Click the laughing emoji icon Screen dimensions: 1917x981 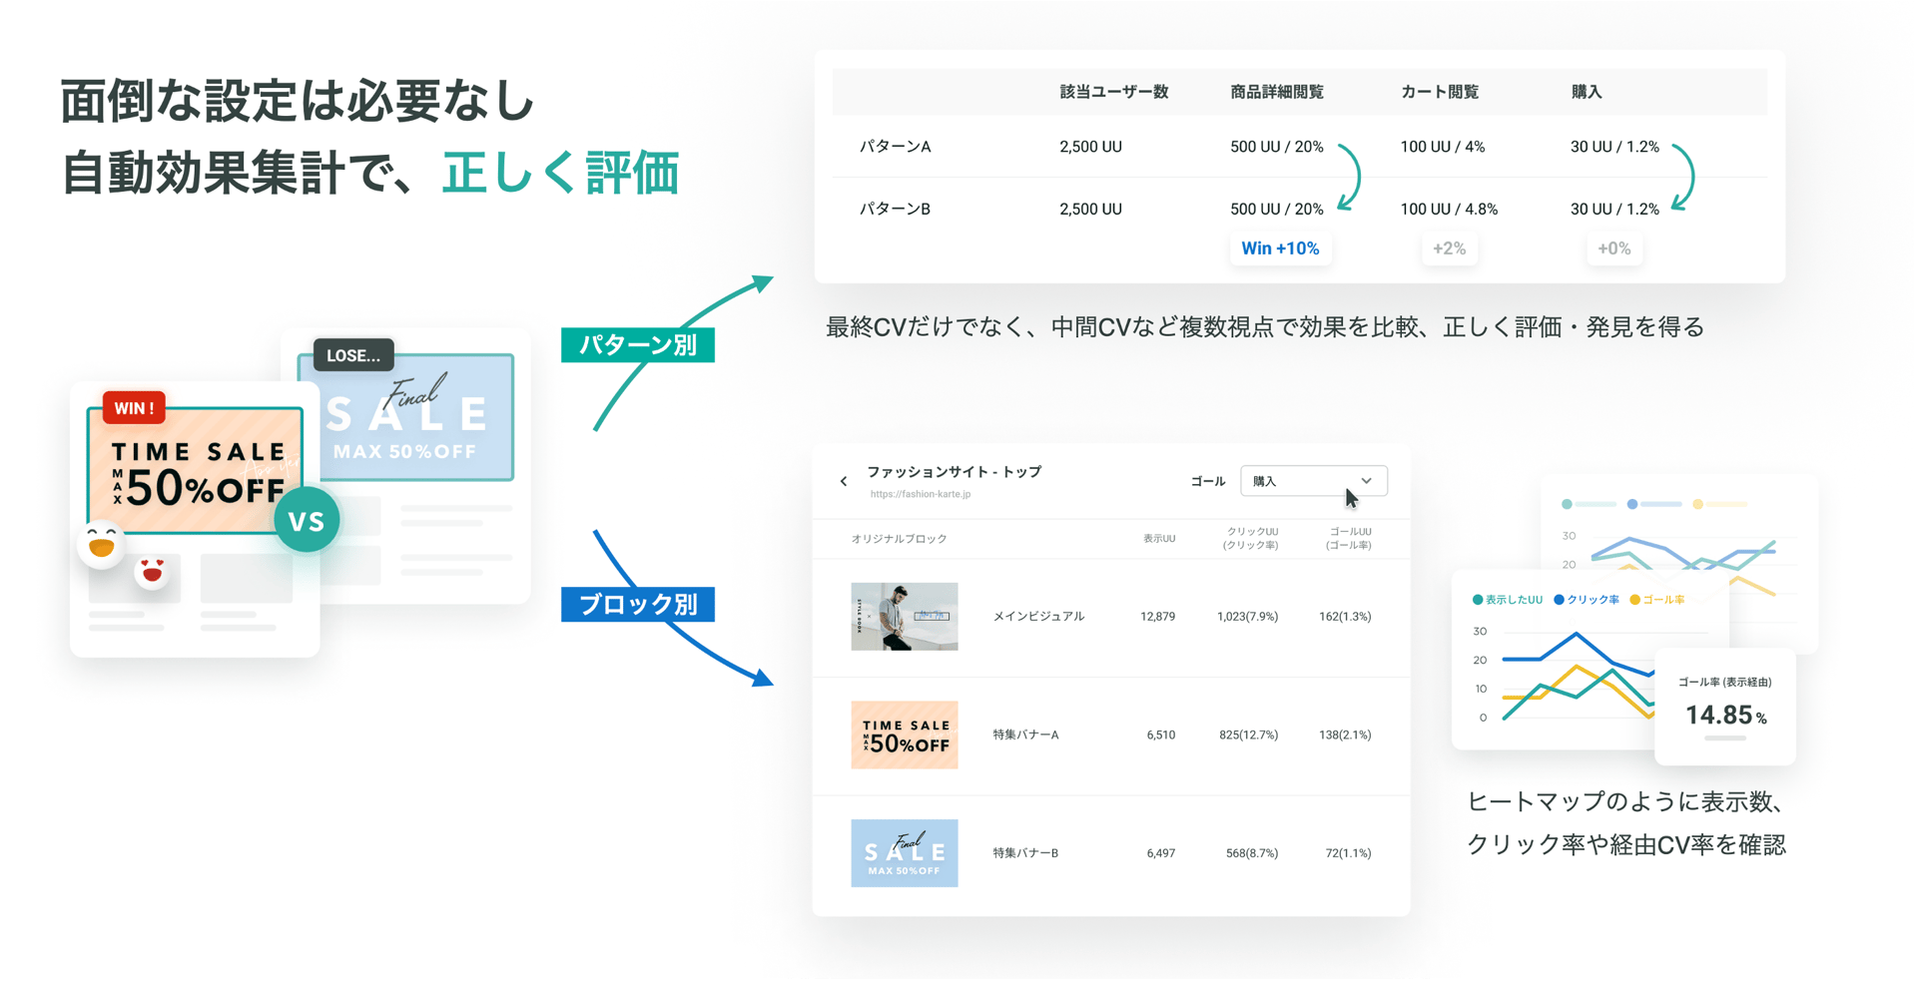(x=101, y=545)
